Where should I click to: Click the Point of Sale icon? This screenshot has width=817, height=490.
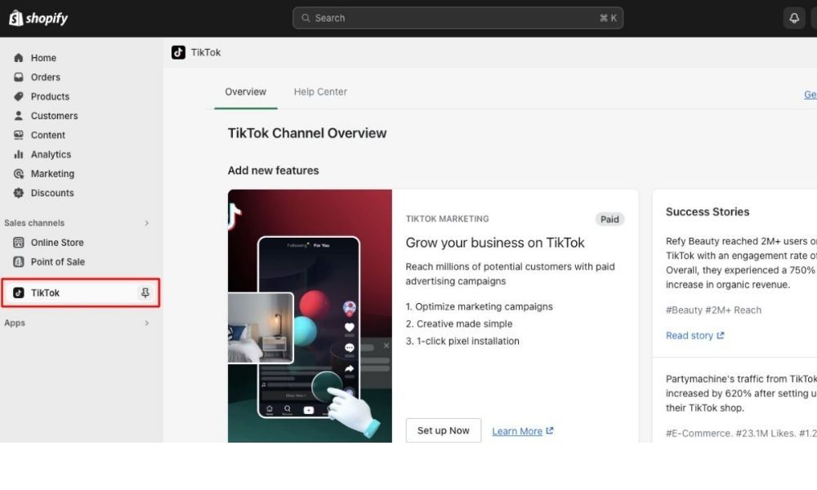pyautogui.click(x=19, y=261)
